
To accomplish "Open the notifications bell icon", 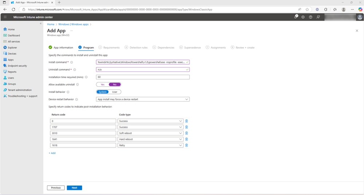I will coord(296,17).
